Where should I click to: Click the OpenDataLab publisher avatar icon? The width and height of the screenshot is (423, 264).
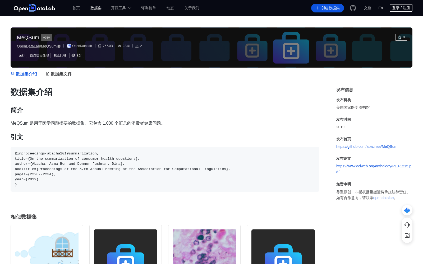pos(69,46)
